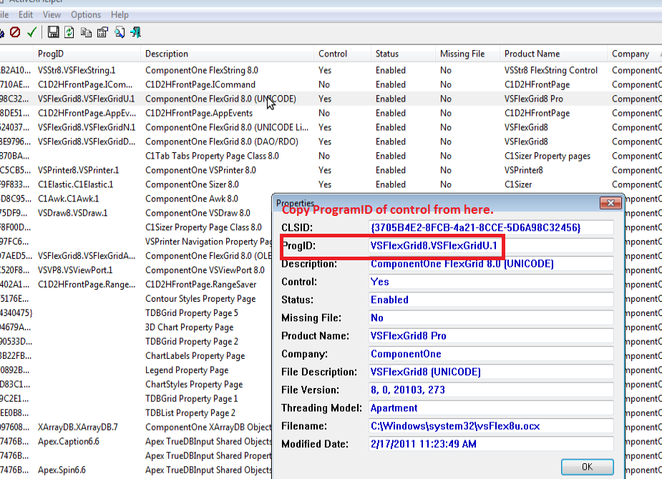Sort list by Status column header
Image resolution: width=662 pixels, height=479 pixels.
[x=403, y=54]
